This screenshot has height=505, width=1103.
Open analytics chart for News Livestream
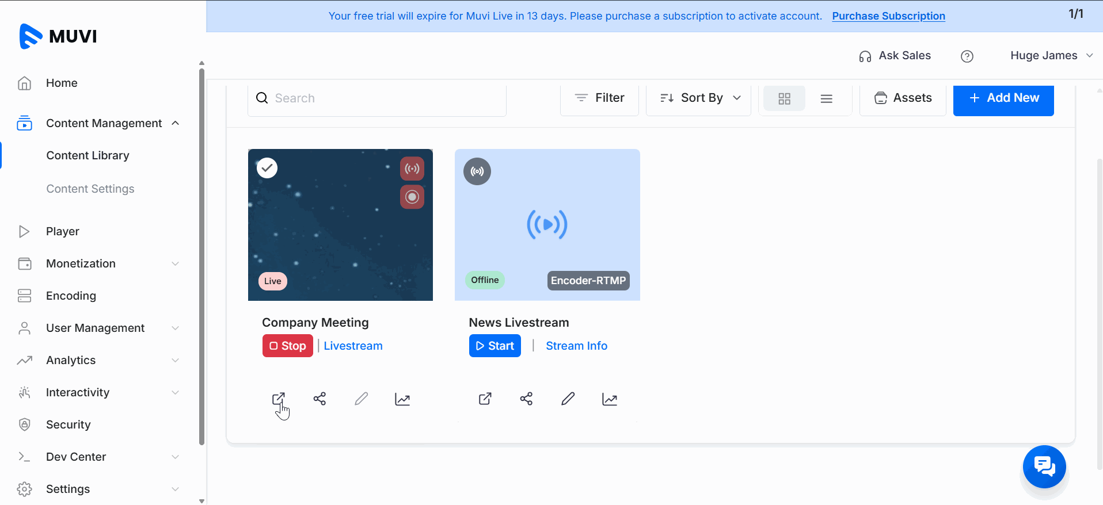click(x=610, y=399)
